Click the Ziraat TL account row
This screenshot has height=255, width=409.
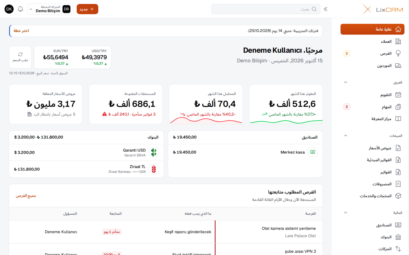pyautogui.click(x=86, y=169)
